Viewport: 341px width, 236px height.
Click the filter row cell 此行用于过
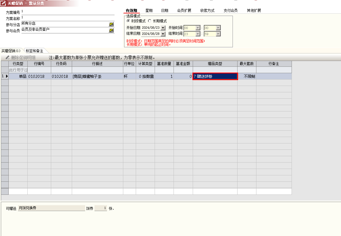pyautogui.click(x=18, y=70)
